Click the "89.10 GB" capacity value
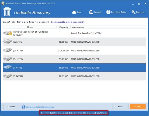 pos(64,68)
